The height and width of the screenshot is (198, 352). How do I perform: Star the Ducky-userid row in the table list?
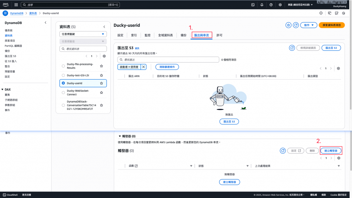101,83
